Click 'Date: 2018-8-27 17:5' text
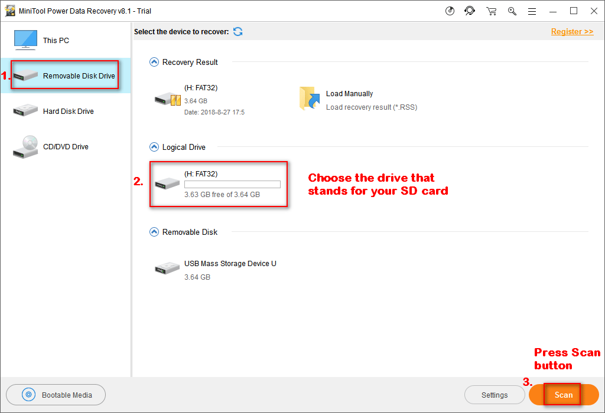Image resolution: width=605 pixels, height=413 pixels. 214,112
